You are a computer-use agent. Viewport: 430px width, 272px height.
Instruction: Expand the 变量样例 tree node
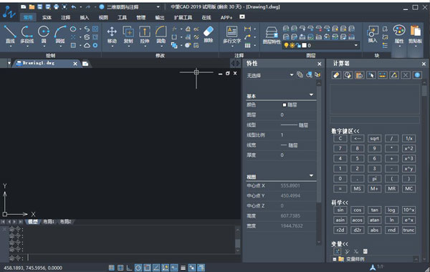tap(334, 259)
